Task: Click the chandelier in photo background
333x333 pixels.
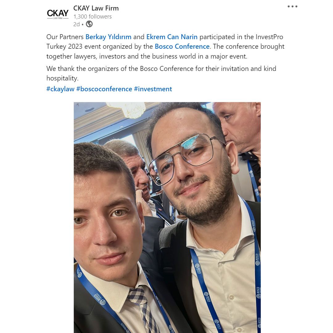Action: point(126,109)
